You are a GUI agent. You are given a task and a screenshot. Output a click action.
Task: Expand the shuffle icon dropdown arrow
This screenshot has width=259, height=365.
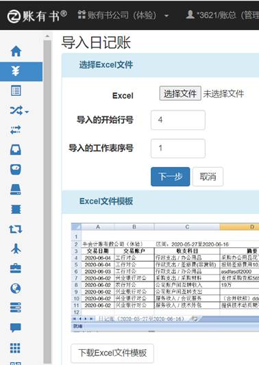pyautogui.click(x=27, y=112)
